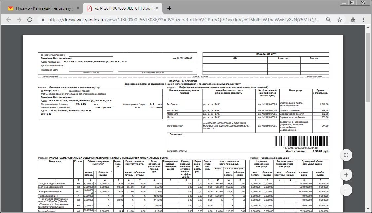Click 'Тек. пок.' column header
This screenshot has height=213, width=372.
point(314,58)
